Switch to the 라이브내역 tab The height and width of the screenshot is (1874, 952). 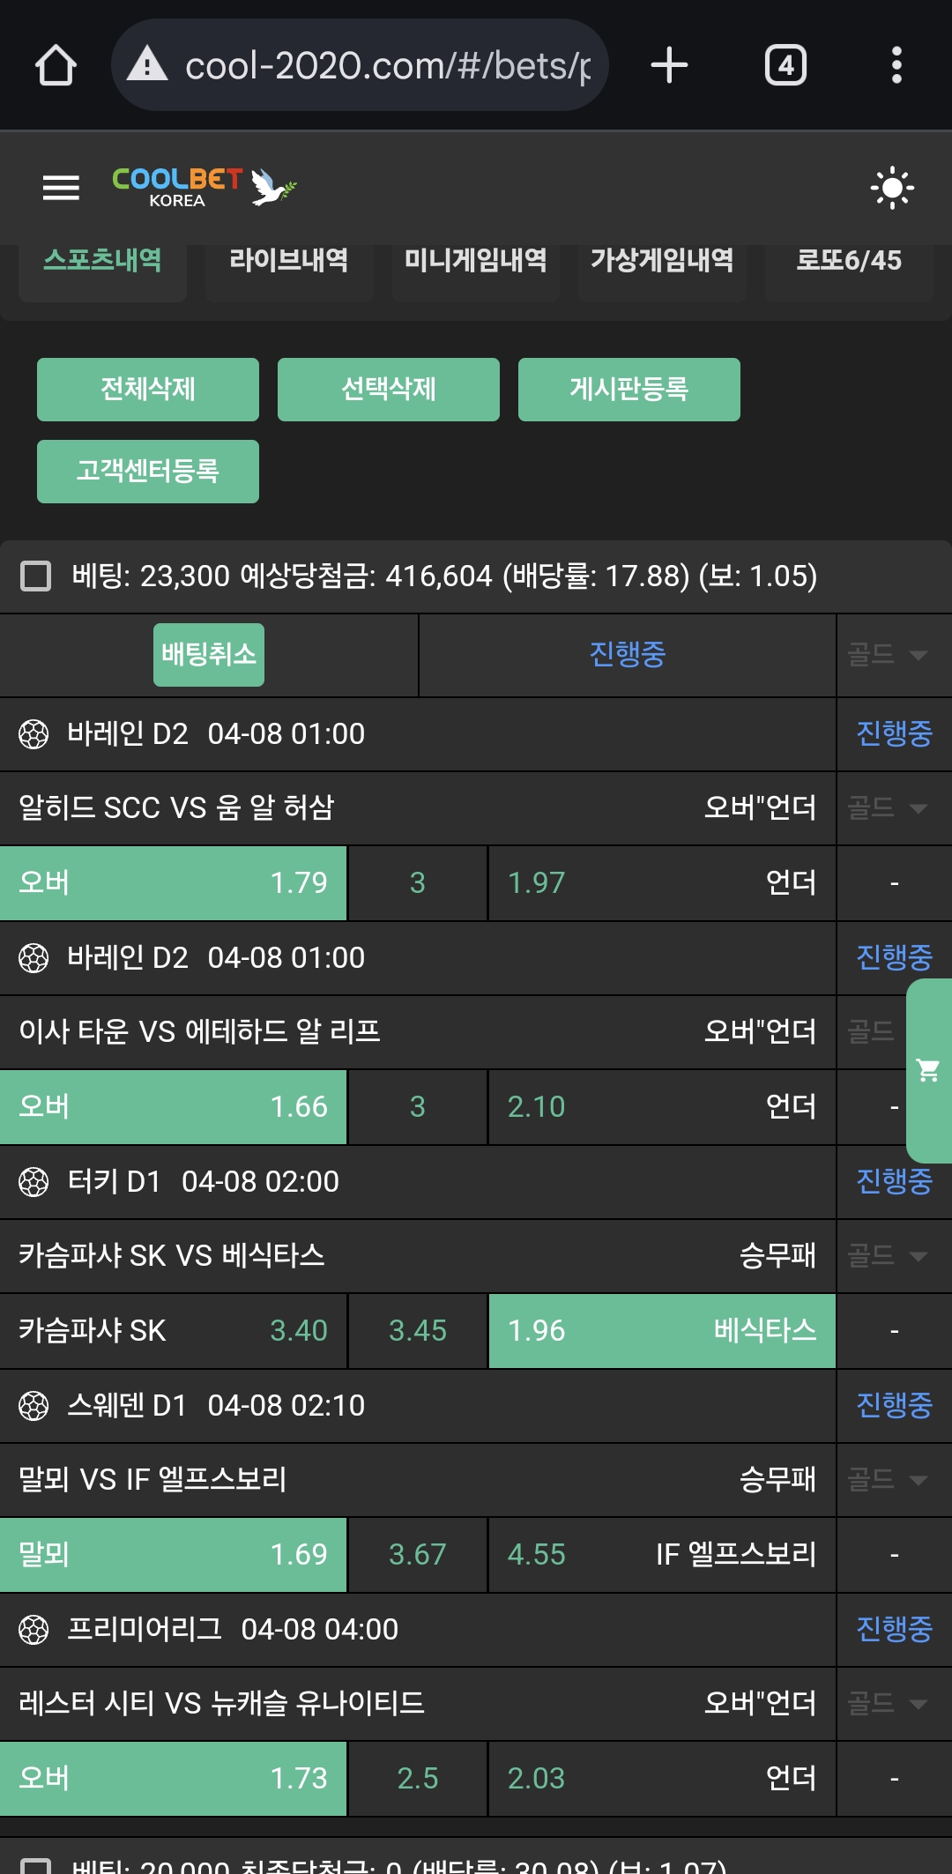tap(289, 261)
